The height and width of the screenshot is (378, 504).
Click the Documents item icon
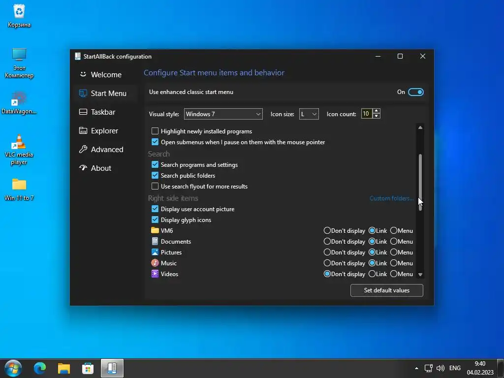(155, 241)
